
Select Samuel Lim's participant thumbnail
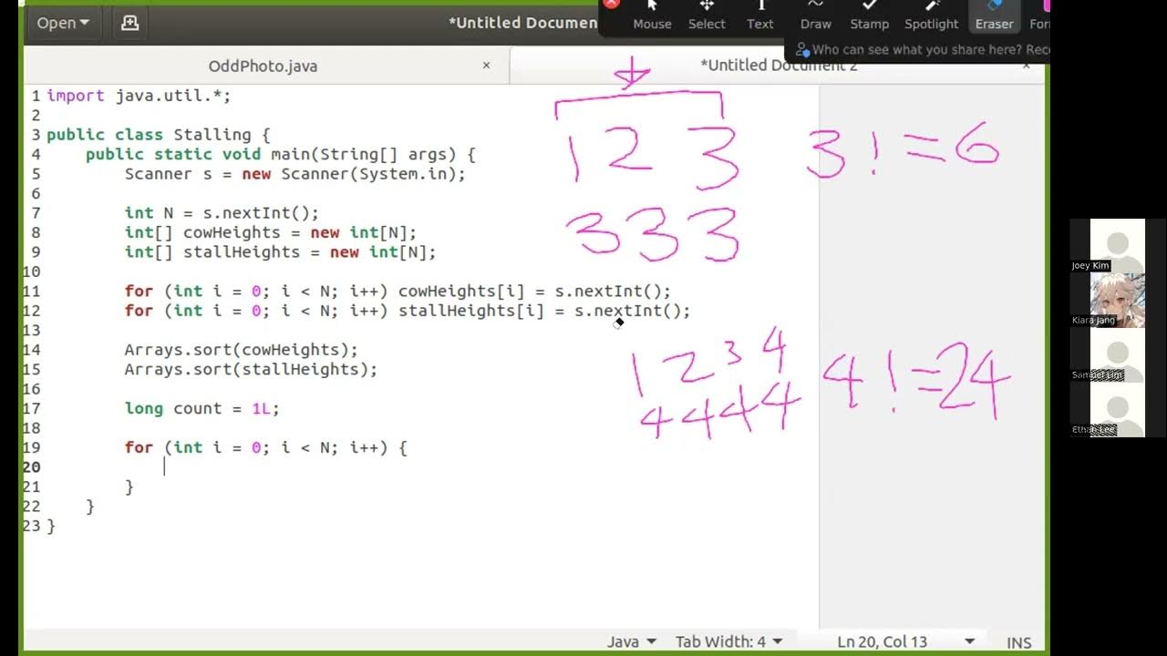[x=1117, y=355]
